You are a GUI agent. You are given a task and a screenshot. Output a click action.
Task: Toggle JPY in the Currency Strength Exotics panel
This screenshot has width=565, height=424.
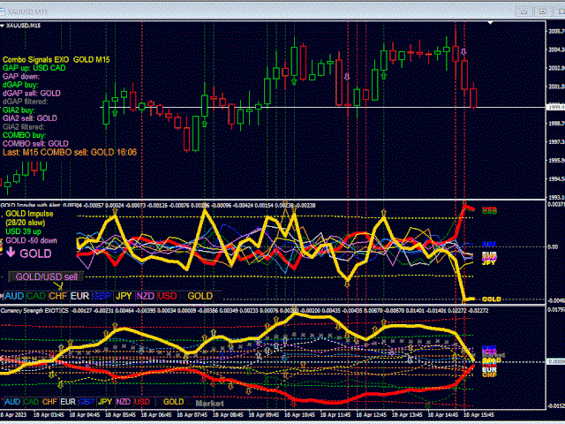click(105, 402)
